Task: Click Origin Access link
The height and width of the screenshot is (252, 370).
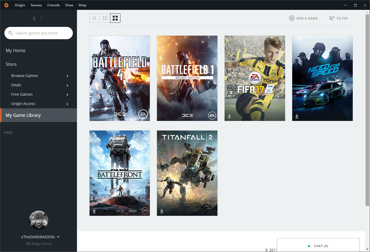Action: point(23,104)
